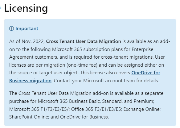Select the 'Important' alert title
Screen dimensions: 180x128
click(x=27, y=29)
